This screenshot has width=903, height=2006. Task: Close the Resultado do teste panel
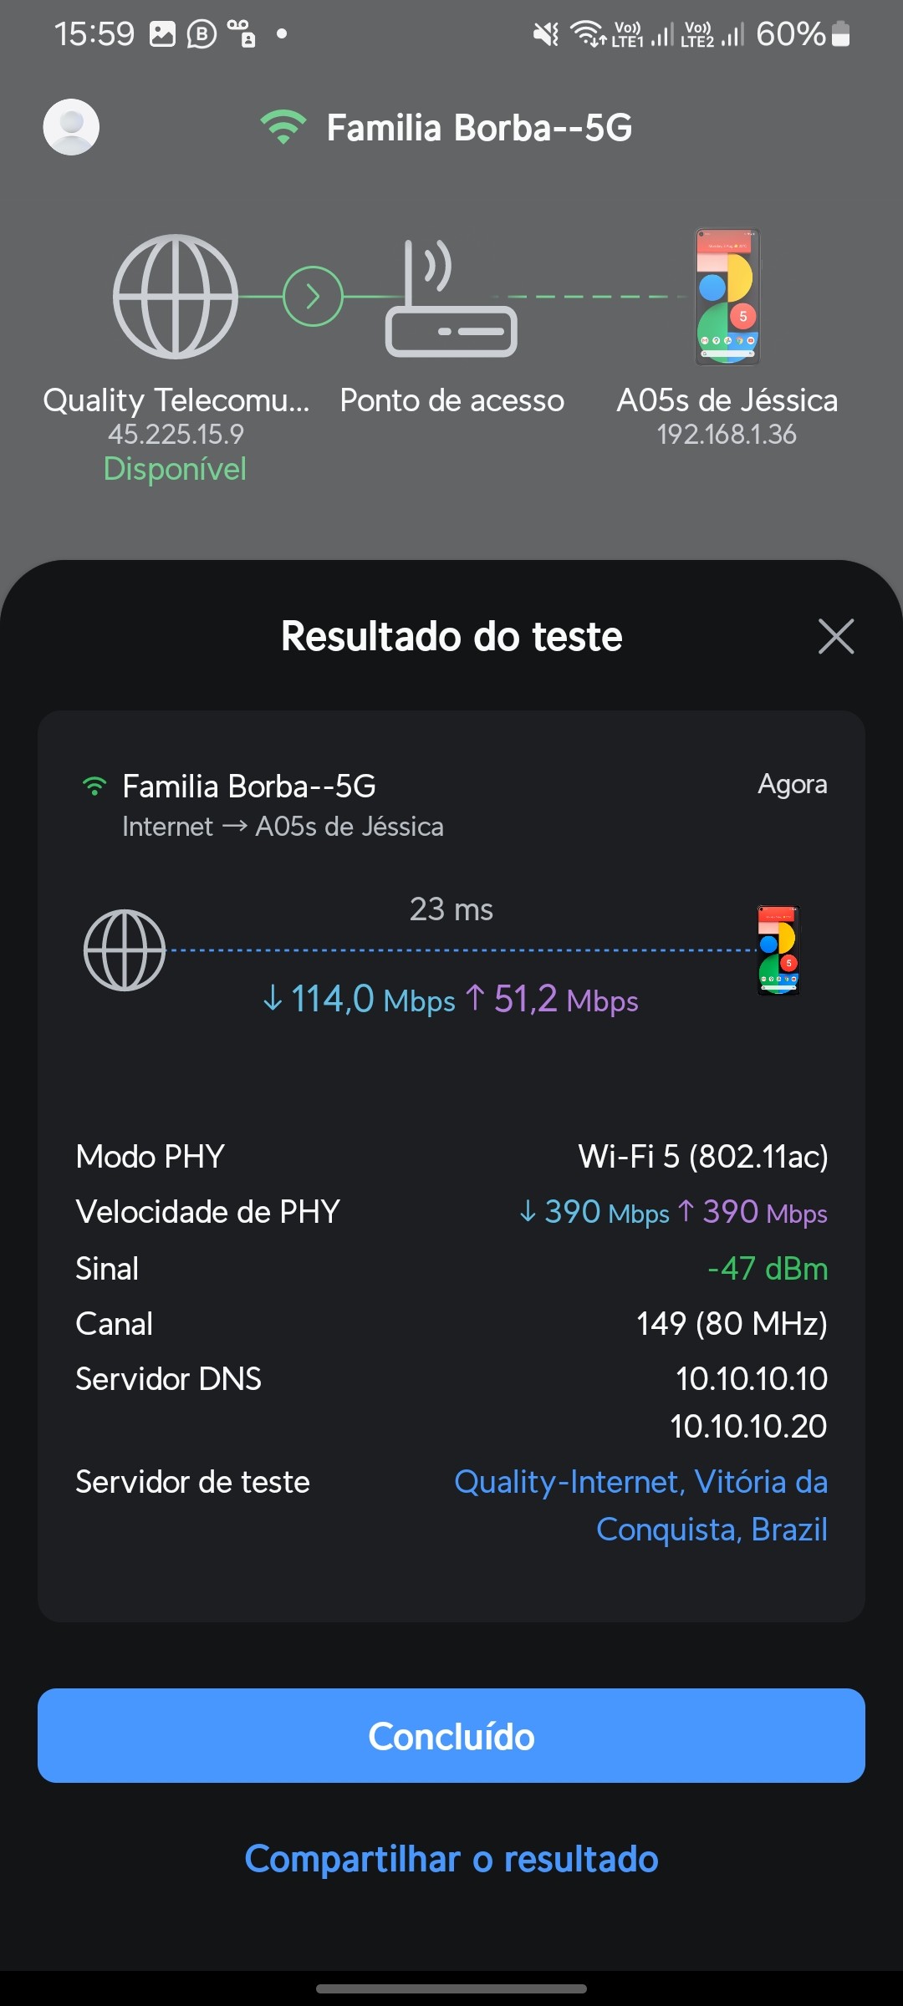click(x=835, y=636)
